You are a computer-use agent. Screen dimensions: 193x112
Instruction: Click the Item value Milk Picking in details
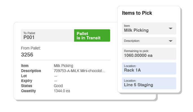[x=63, y=66]
